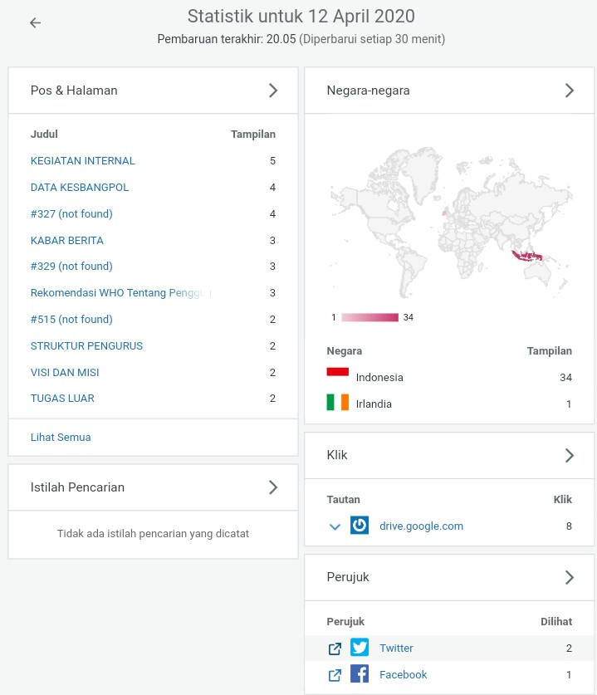Click the page title Statistik untuk 12 April 2020
This screenshot has height=695, width=597.
click(301, 17)
